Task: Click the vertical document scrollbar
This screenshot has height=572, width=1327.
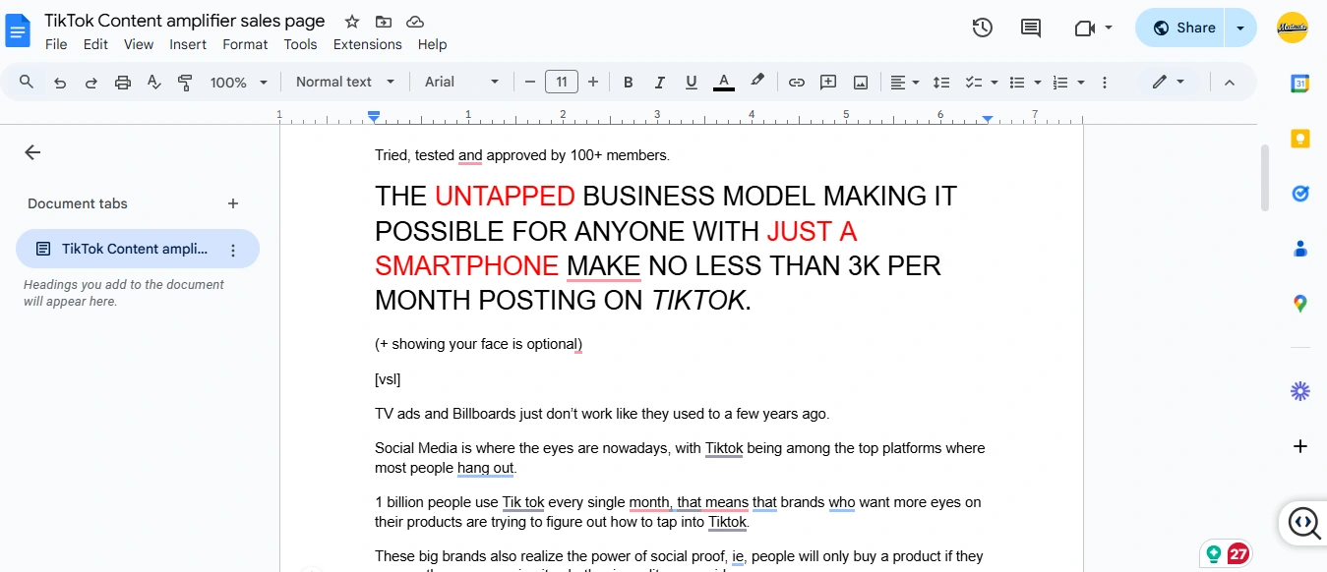Action: click(x=1265, y=177)
